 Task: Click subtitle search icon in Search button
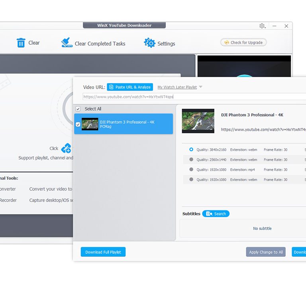[x=210, y=214]
